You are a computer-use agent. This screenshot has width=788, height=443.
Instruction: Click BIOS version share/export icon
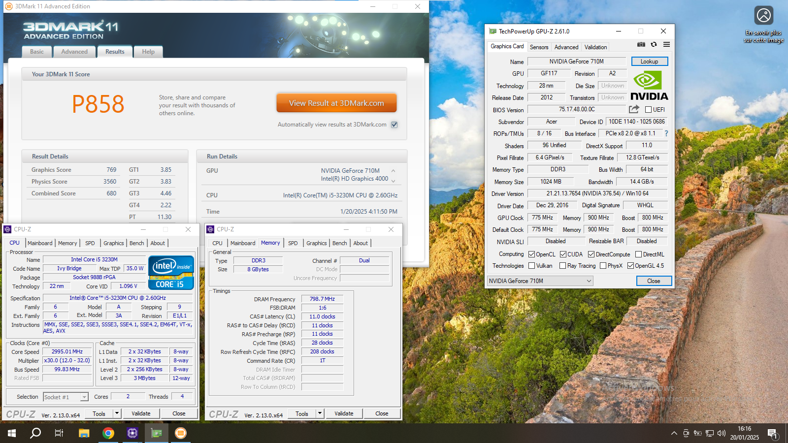[634, 109]
